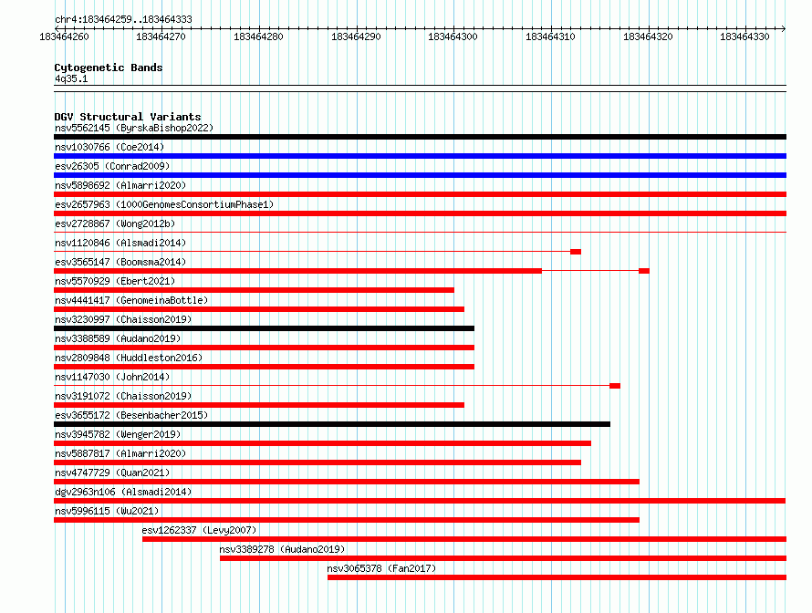This screenshot has height=613, width=812.
Task: Select the red bar under nsv3389278
Action: pyautogui.click(x=503, y=558)
